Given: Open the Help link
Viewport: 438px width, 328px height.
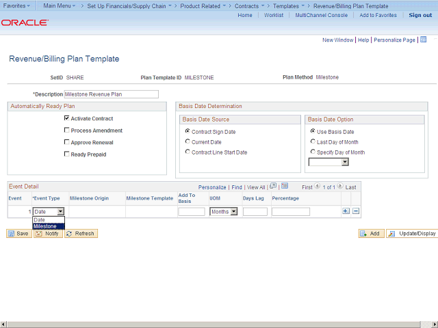Looking at the screenshot, I should [363, 40].
